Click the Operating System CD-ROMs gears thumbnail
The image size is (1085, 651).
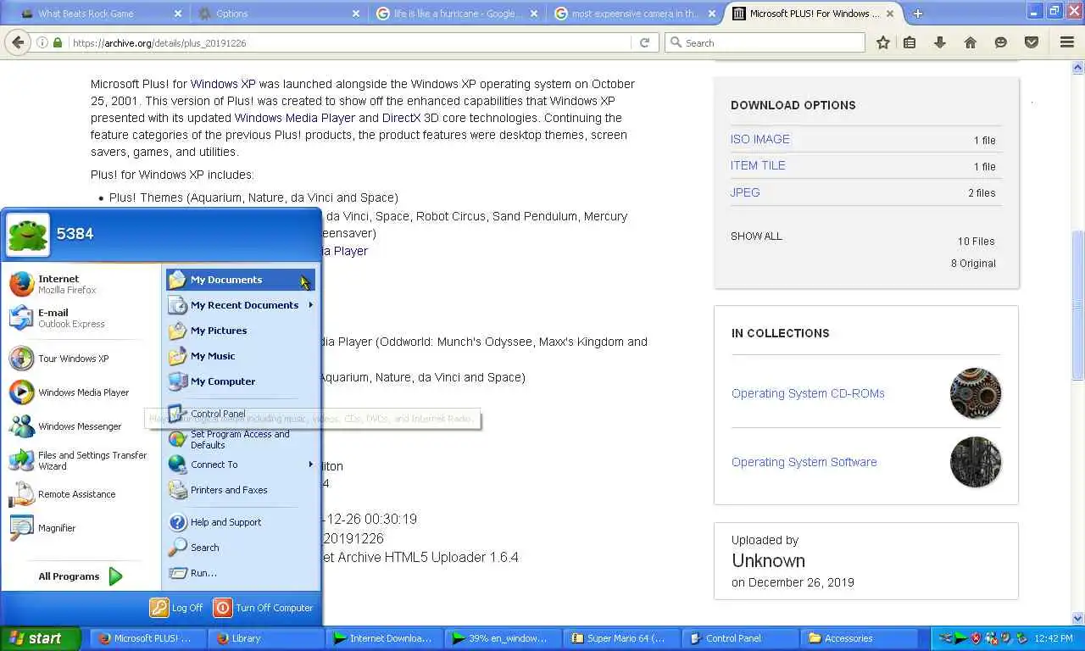point(976,393)
